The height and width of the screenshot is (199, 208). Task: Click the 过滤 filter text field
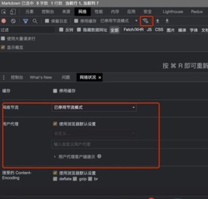28,30
